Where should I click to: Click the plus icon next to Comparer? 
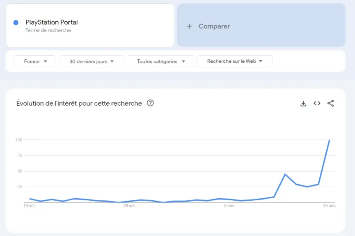pyautogui.click(x=189, y=26)
